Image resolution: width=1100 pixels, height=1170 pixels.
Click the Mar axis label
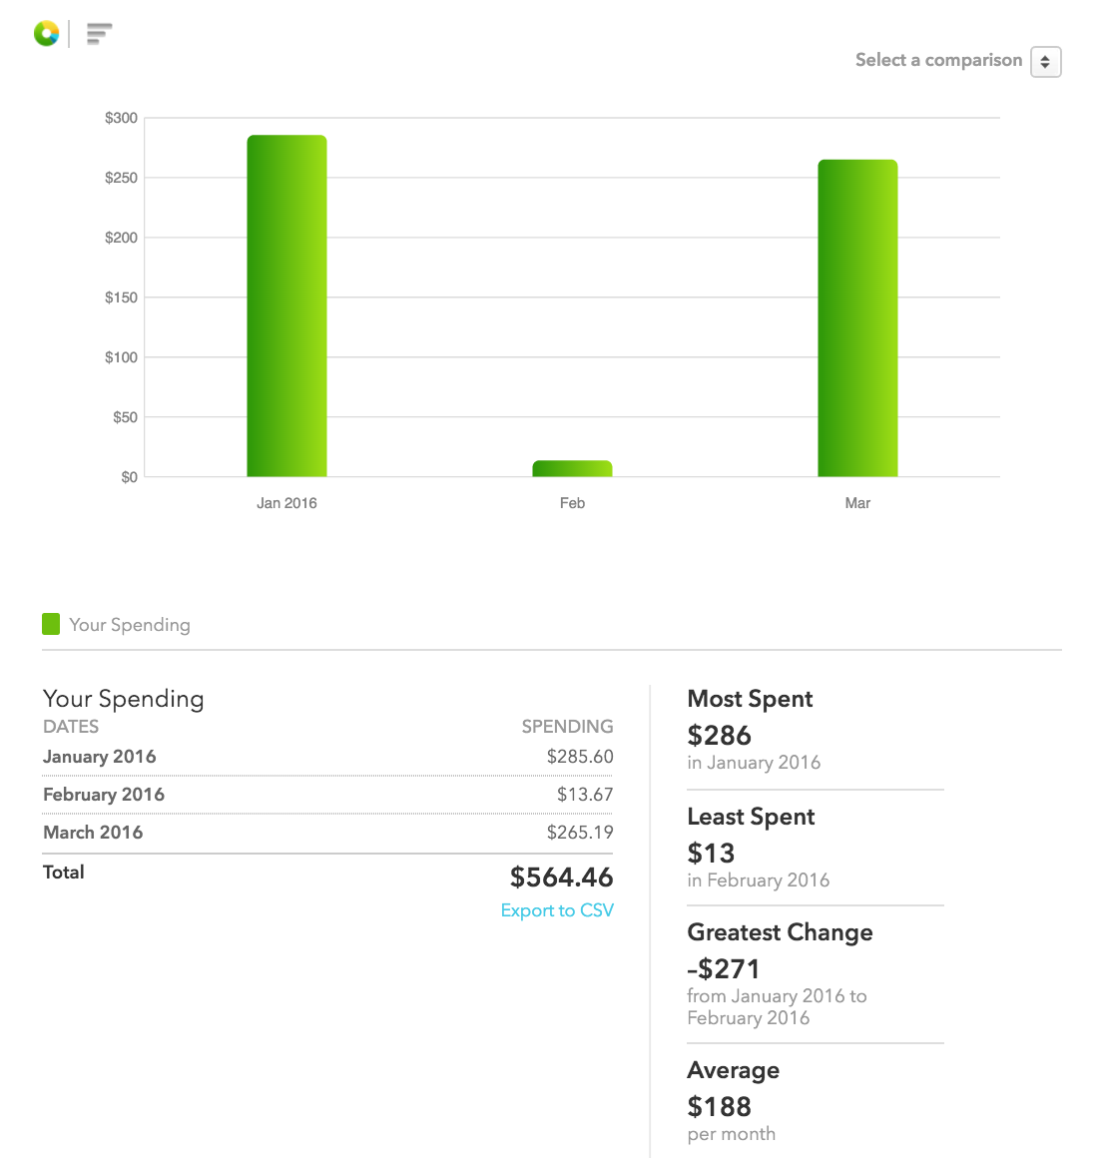pos(857,503)
